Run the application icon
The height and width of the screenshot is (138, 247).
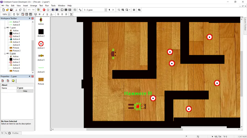click(x=123, y=10)
